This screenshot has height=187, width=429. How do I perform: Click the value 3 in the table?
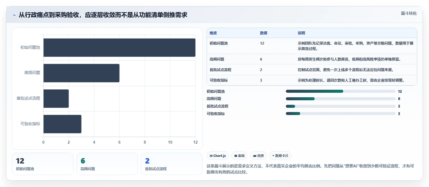tap(261, 80)
